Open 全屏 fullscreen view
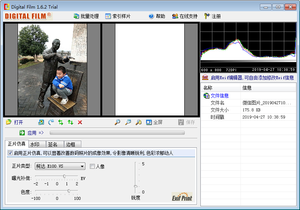This screenshot has width=300, height=210. tap(154, 122)
